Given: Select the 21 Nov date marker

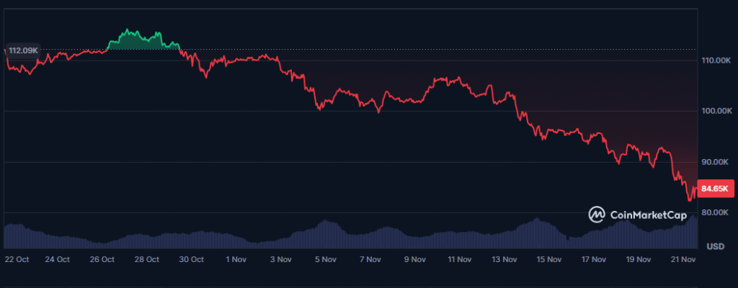Looking at the screenshot, I should (683, 259).
